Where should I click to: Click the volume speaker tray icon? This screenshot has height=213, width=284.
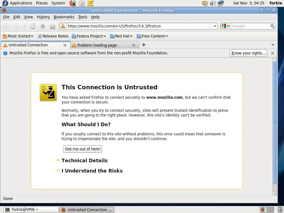click(213, 3)
